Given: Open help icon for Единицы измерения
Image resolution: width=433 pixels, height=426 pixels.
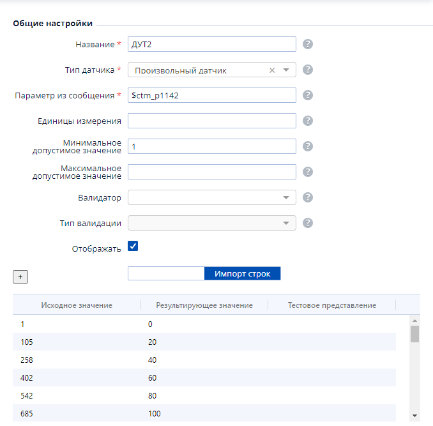Looking at the screenshot, I should [x=308, y=121].
